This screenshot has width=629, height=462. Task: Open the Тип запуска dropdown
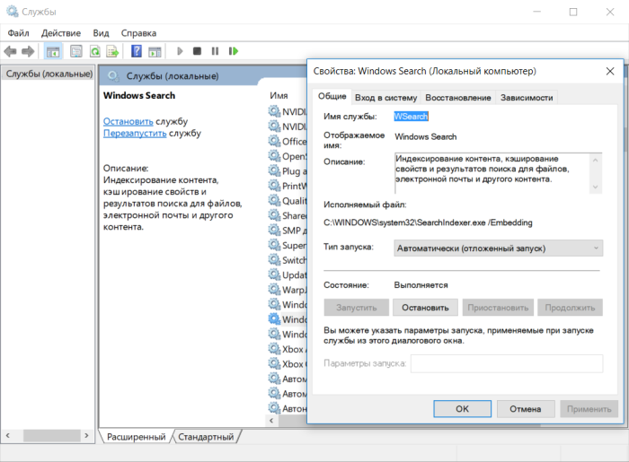(x=498, y=248)
